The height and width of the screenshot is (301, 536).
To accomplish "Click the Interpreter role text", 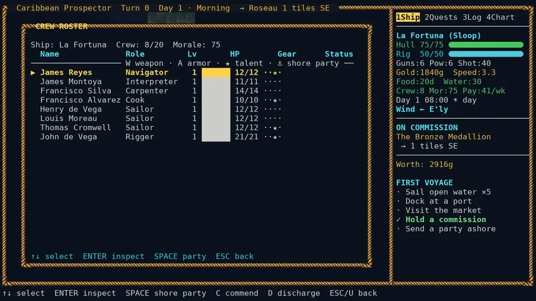I will click(151, 81).
